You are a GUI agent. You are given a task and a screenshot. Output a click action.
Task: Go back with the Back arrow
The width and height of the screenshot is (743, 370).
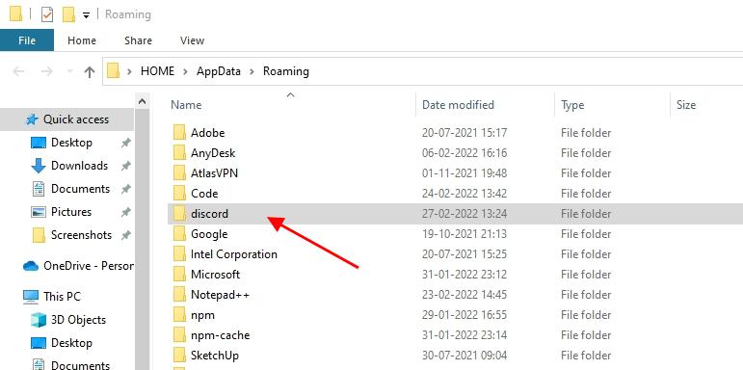(x=18, y=71)
